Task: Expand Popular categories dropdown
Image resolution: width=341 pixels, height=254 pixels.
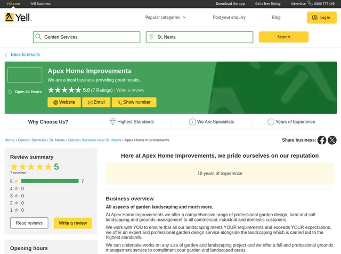Action: pyautogui.click(x=166, y=18)
